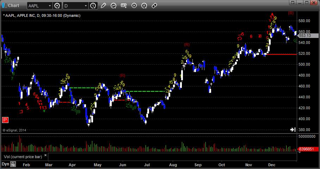Click the red P marker

(5, 120)
